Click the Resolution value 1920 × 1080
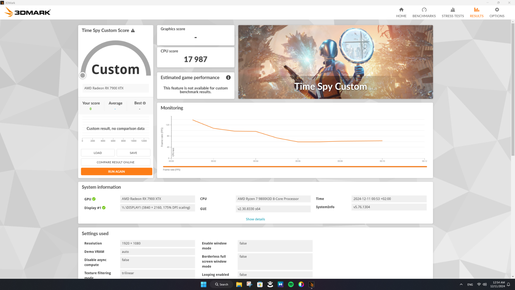This screenshot has width=515, height=290. point(157,243)
